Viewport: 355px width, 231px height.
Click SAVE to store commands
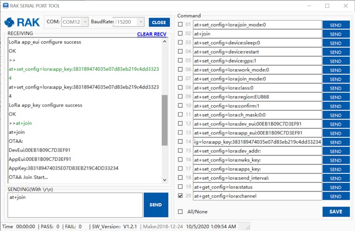(x=336, y=212)
